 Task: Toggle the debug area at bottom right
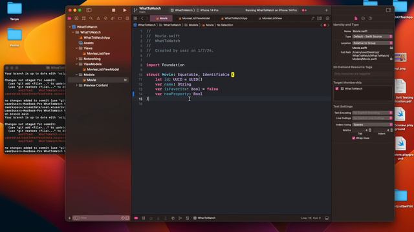[x=327, y=218]
